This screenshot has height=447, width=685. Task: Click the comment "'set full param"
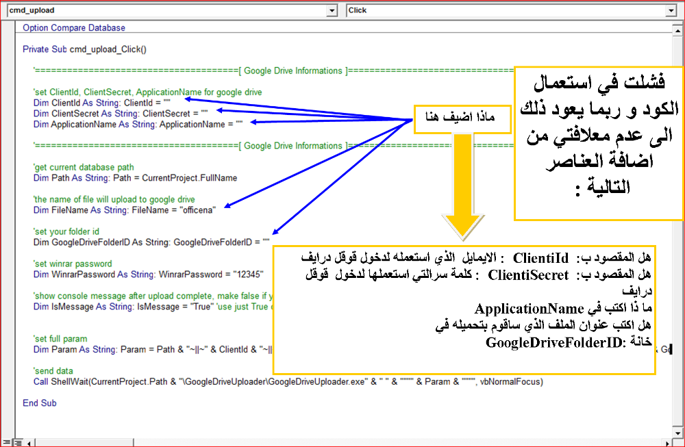(x=60, y=339)
